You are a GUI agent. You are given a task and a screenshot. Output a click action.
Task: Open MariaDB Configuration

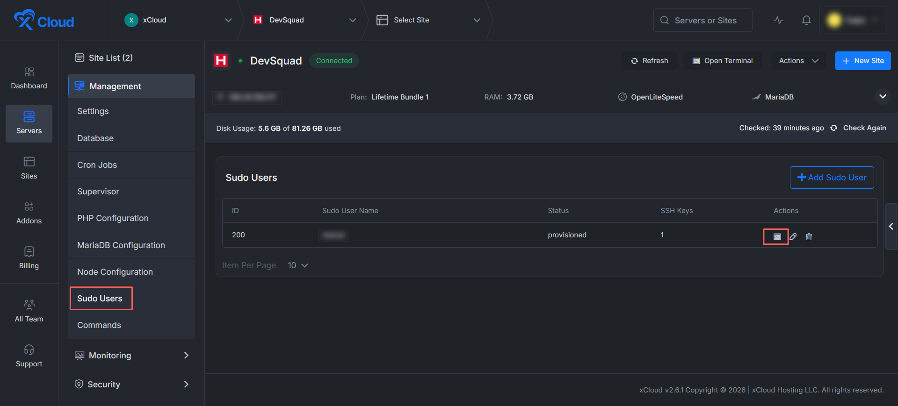tap(131, 245)
